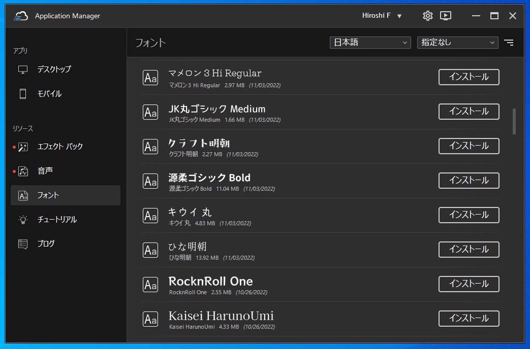Install the 源柔ゴシック Bold font
Image resolution: width=530 pixels, height=349 pixels.
(469, 180)
